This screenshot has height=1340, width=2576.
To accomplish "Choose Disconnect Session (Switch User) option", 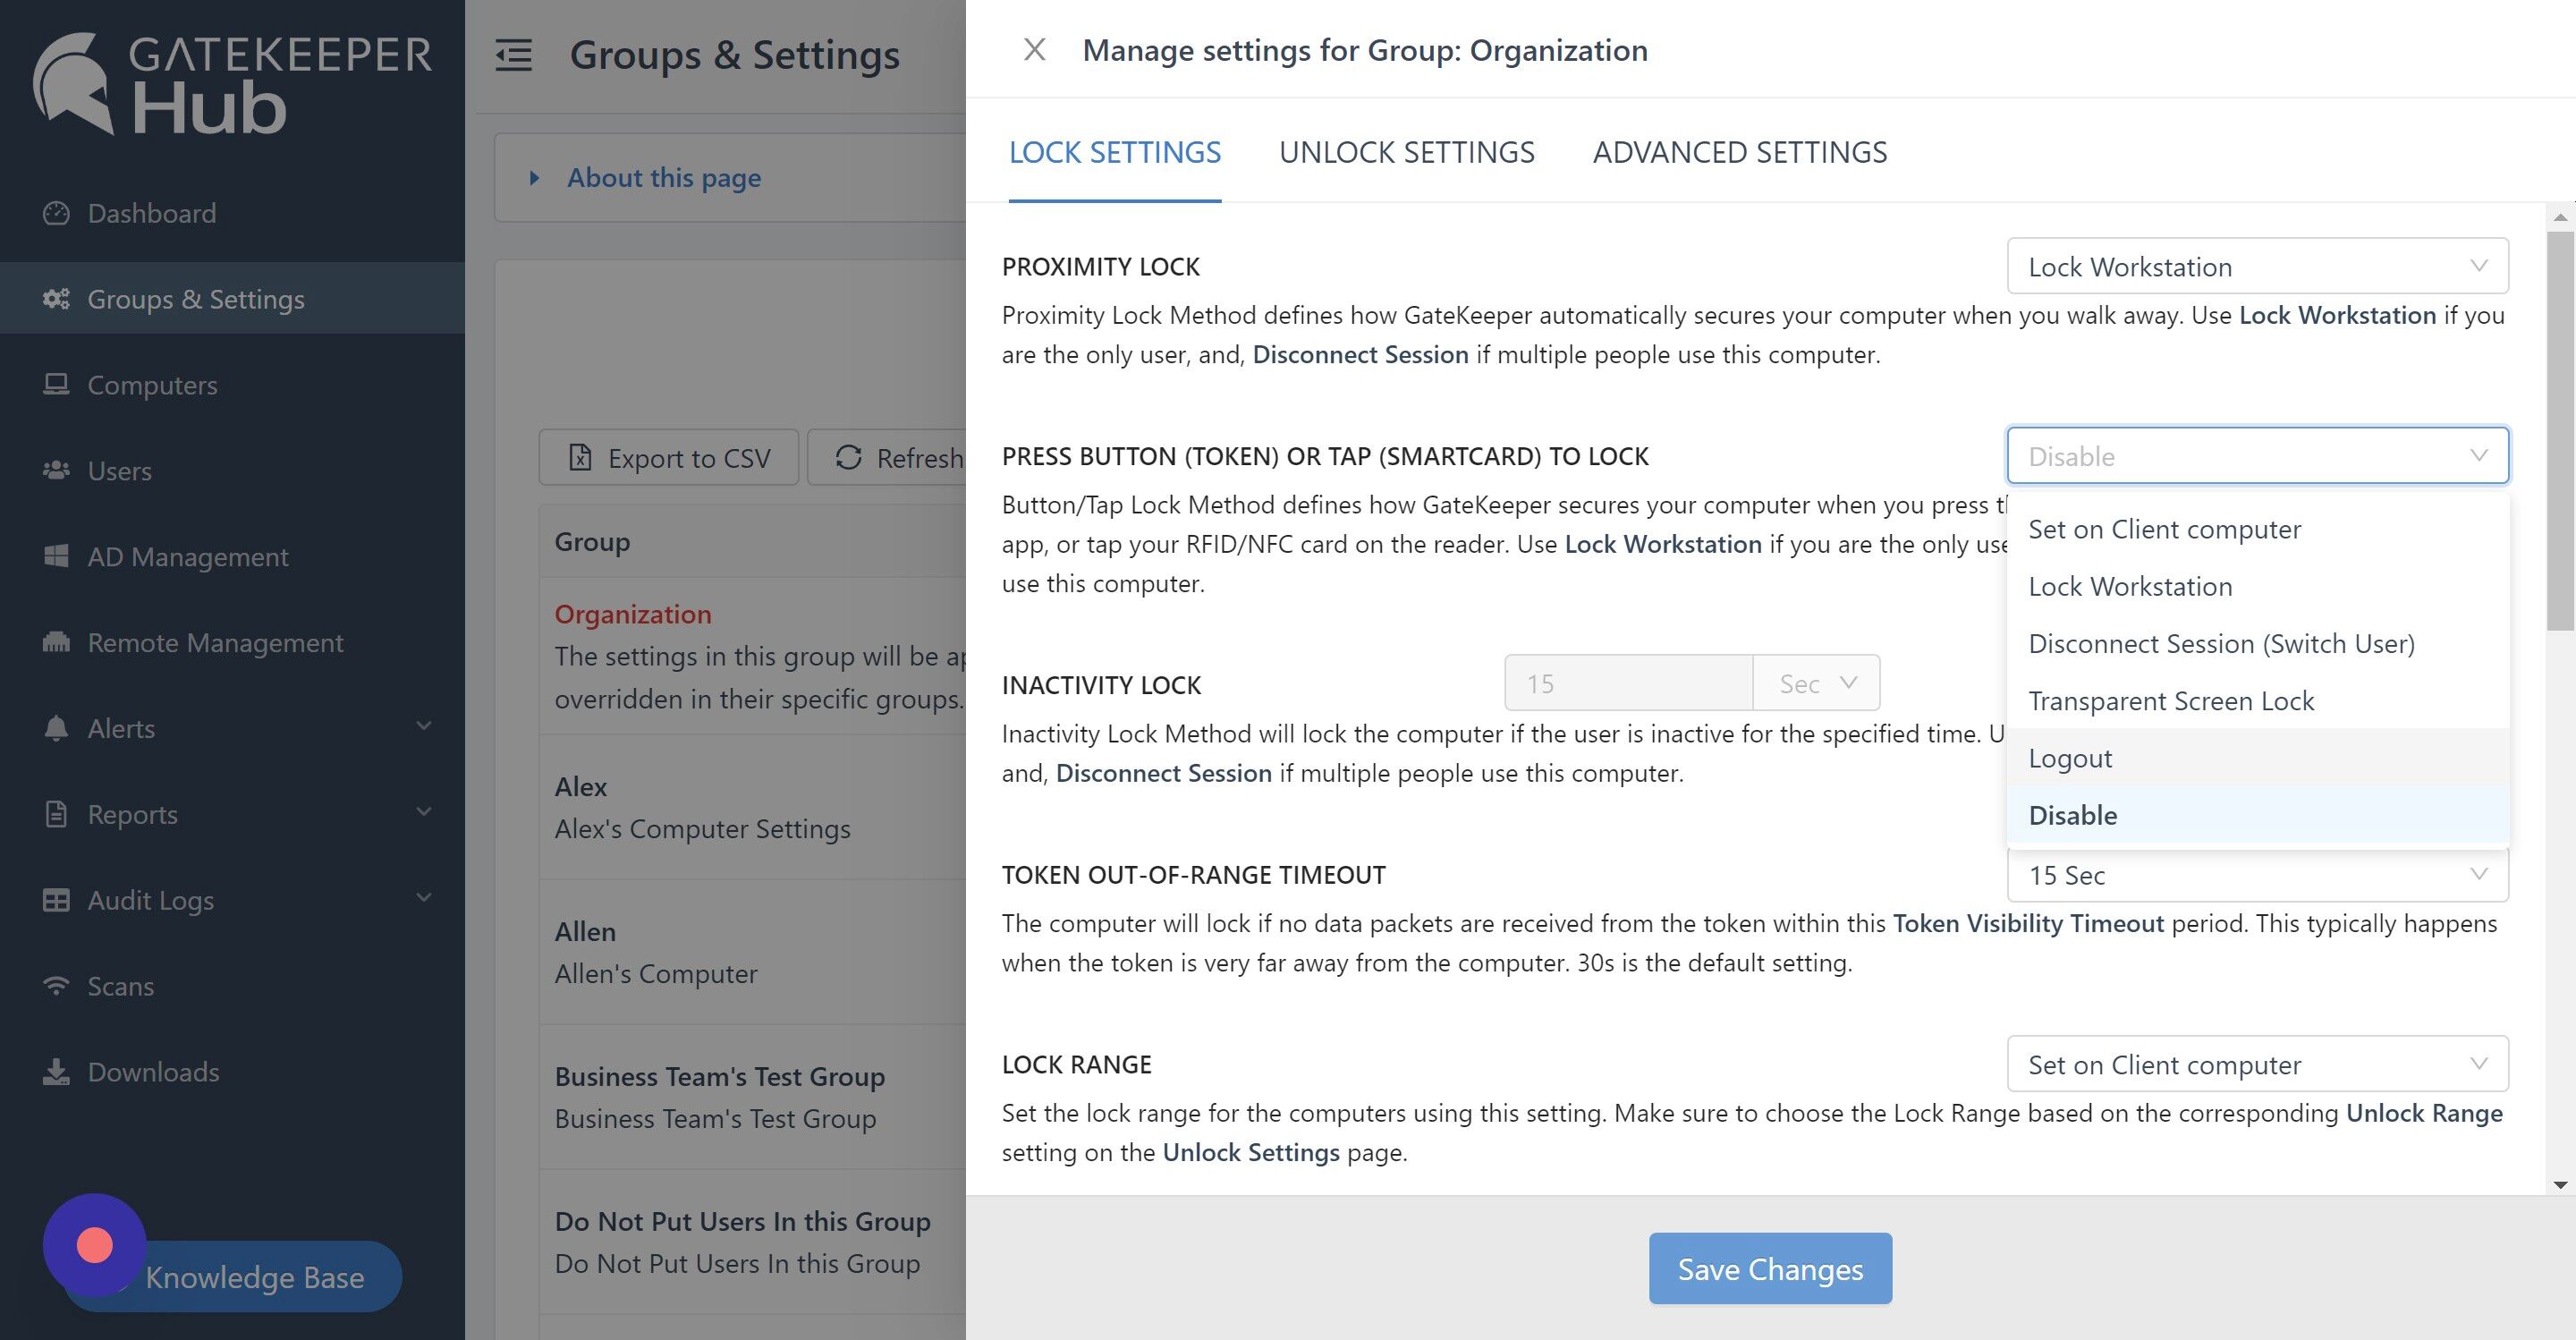I will [2257, 643].
